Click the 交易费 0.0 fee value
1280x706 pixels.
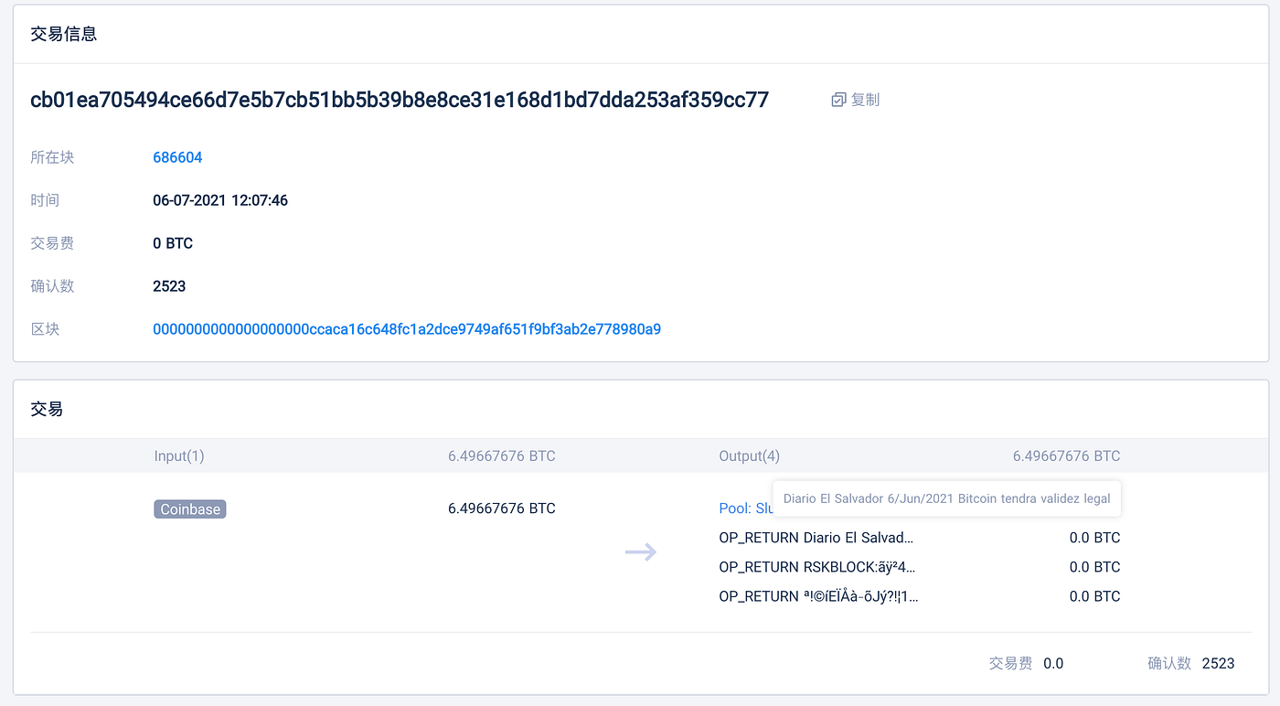pyautogui.click(x=1053, y=663)
